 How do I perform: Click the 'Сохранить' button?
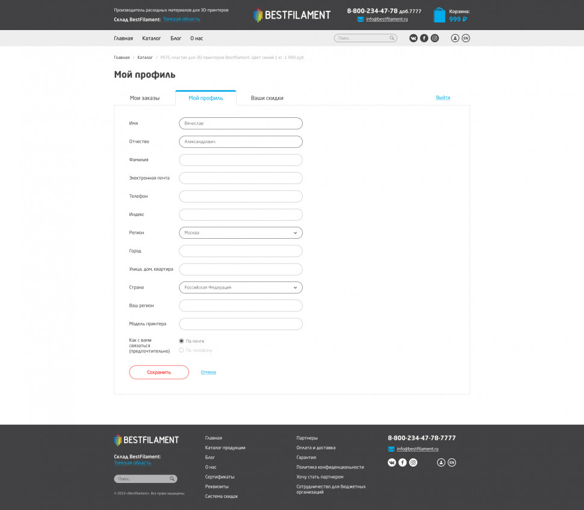(159, 372)
